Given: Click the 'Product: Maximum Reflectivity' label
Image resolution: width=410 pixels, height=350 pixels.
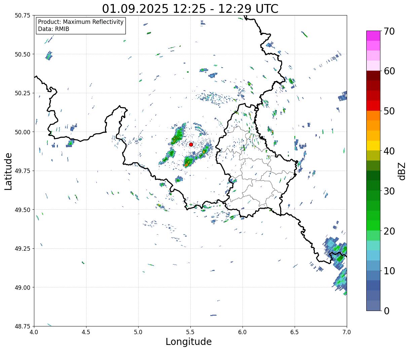Looking at the screenshot, I should tap(81, 22).
